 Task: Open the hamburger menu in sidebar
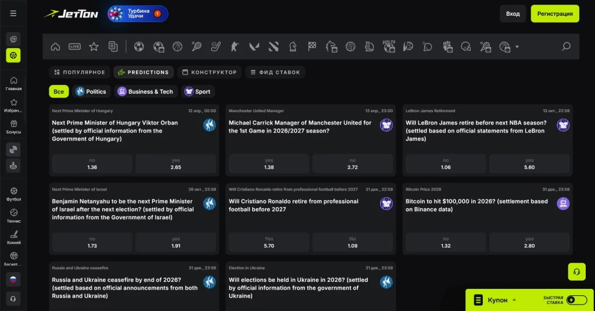(13, 13)
